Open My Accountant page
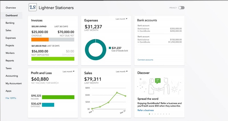Viewport: 228px width, 121px height. 13,83
